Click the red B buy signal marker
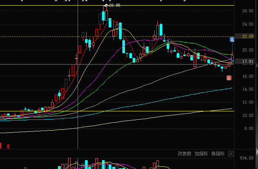The height and width of the screenshot is (169, 258). pyautogui.click(x=229, y=78)
